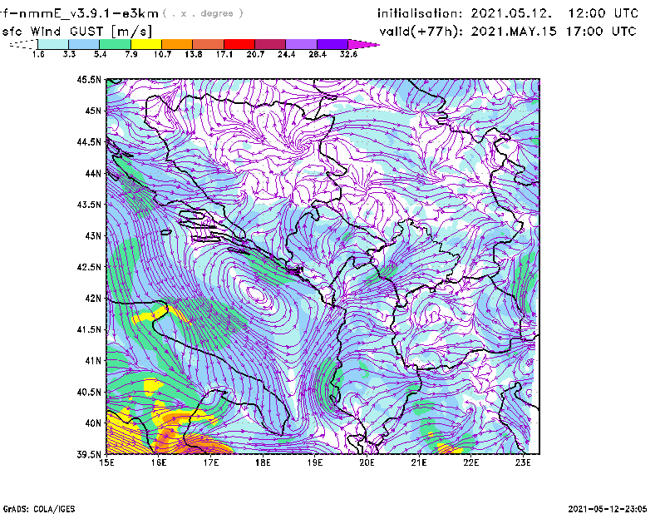Click the 15E longitude label
This screenshot has height=514, width=665.
click(106, 462)
